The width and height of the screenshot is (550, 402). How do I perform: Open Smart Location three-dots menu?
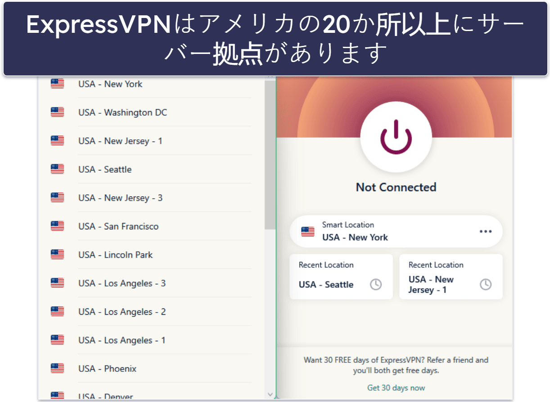pos(486,231)
